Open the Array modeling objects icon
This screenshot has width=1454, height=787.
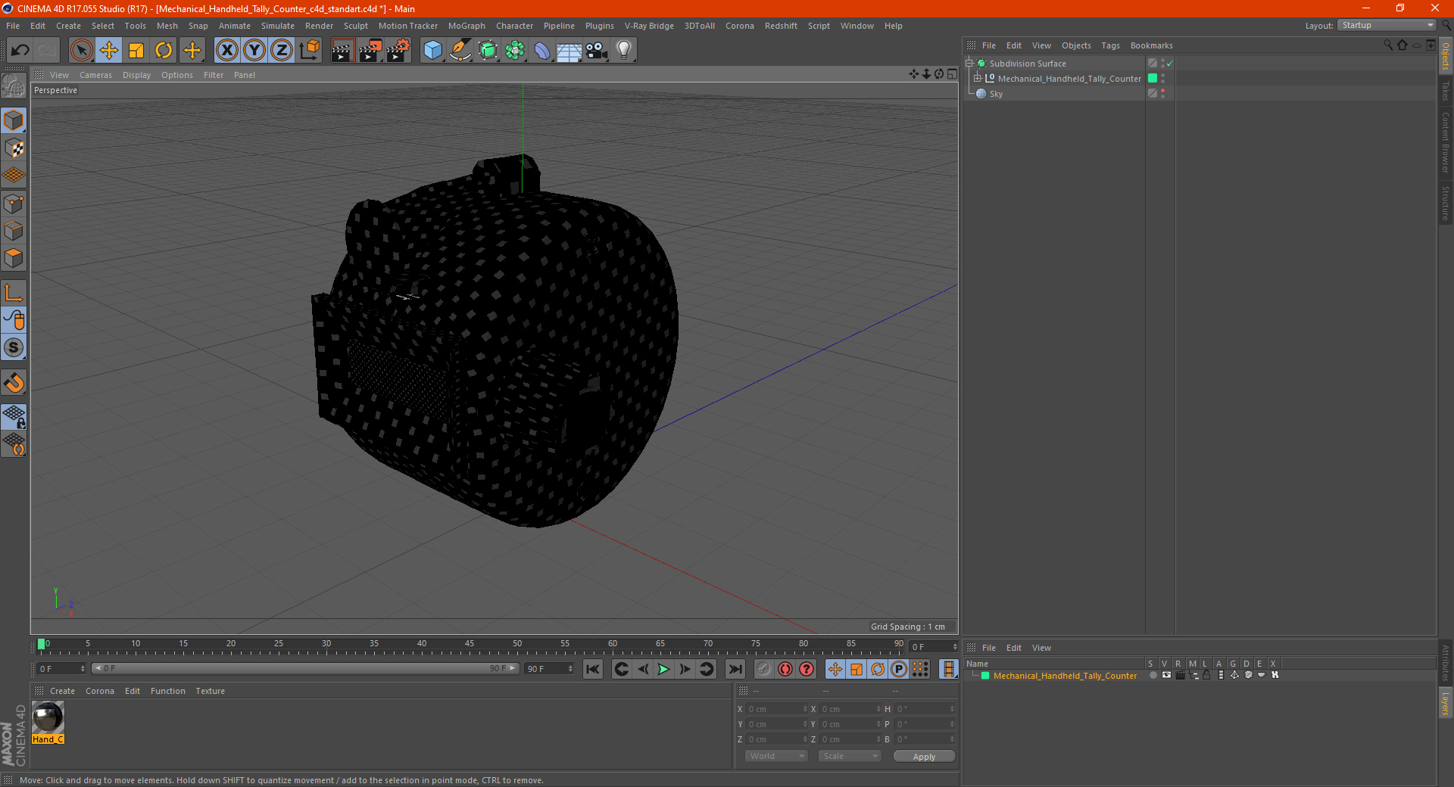point(515,51)
